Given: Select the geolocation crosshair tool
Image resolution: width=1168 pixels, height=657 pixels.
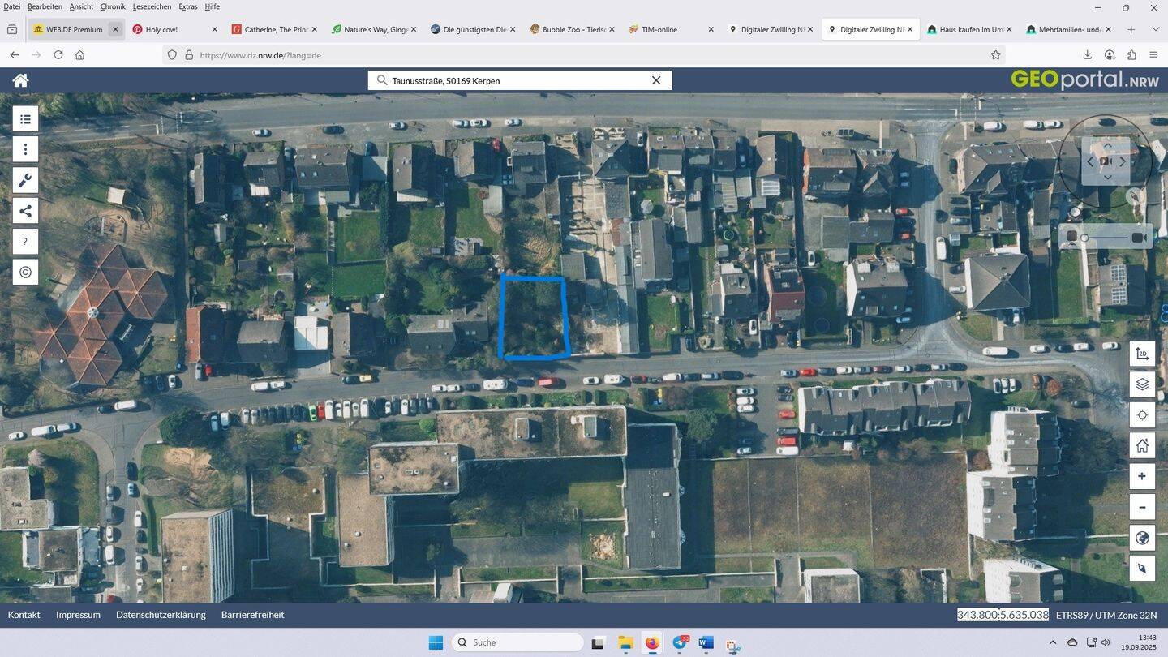Looking at the screenshot, I should pos(1142,414).
